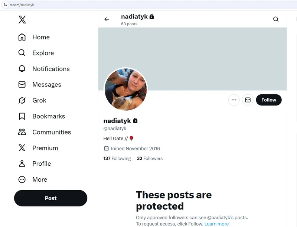The height and width of the screenshot is (227, 297).
Task: Click the Grok icon in sidebar
Action: tap(22, 100)
